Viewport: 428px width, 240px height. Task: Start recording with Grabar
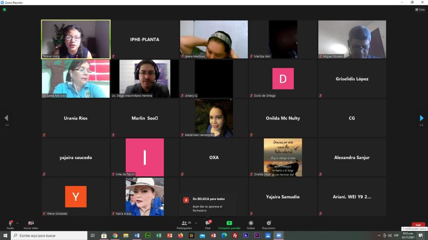(251, 225)
